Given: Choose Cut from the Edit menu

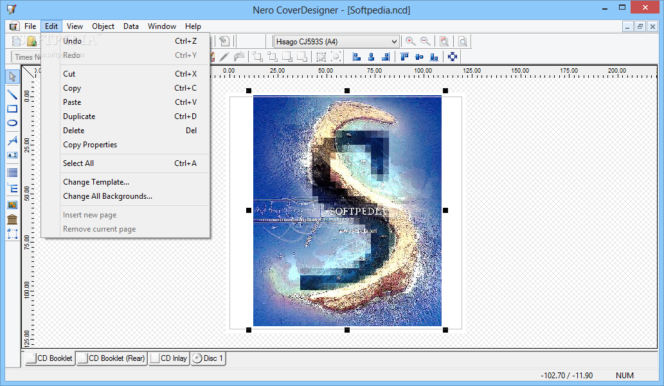Looking at the screenshot, I should [x=125, y=74].
